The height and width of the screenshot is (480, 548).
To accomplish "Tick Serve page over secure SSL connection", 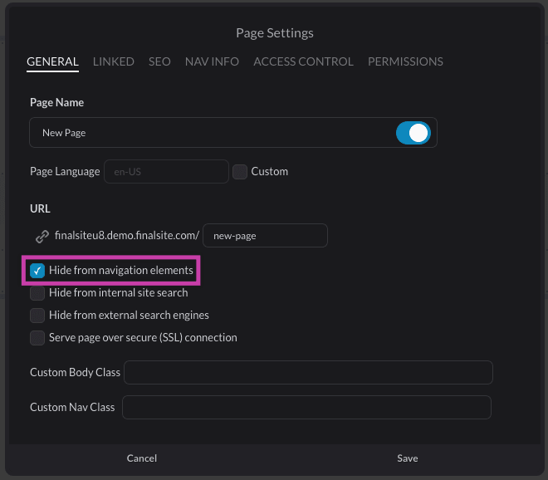I will point(37,338).
